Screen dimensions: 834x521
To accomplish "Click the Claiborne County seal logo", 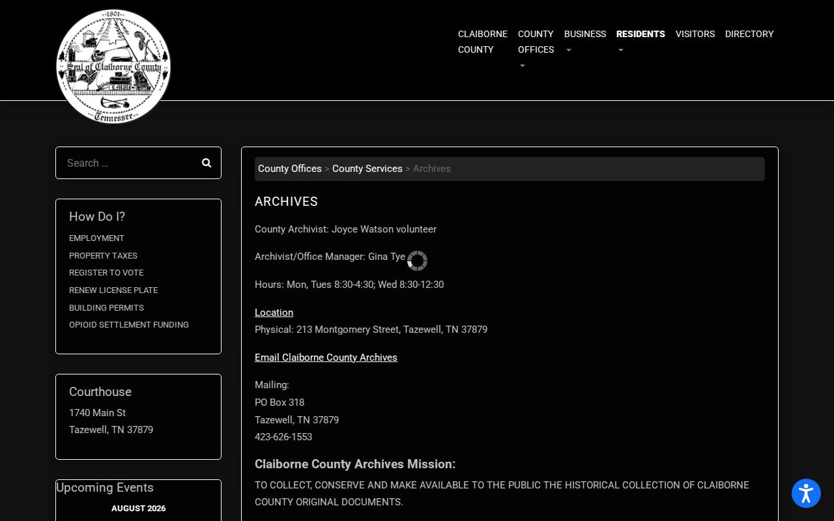I will point(113,66).
